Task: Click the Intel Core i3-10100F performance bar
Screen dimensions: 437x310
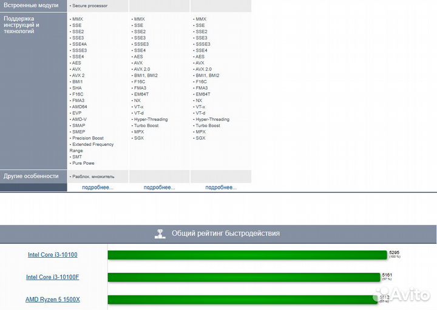Action: (x=244, y=277)
